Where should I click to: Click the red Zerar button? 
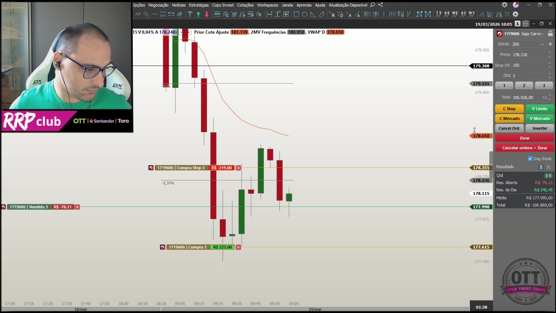524,138
